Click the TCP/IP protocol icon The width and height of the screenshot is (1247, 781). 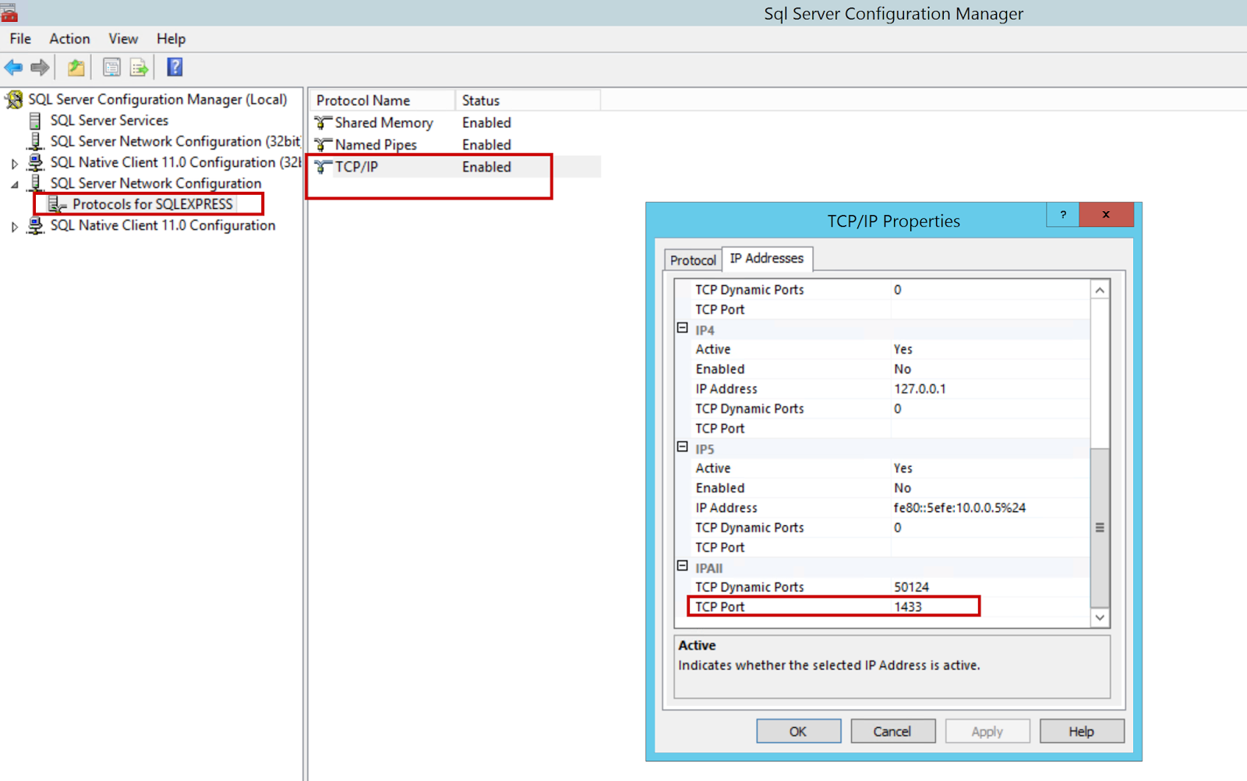[323, 167]
